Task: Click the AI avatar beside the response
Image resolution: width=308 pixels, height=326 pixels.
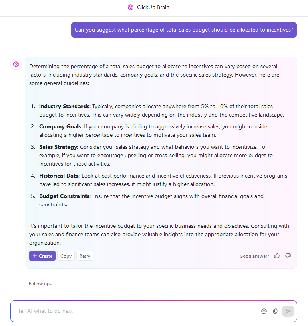Action: click(x=16, y=64)
